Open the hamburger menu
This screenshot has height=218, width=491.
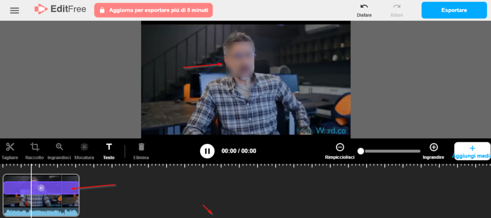14,11
